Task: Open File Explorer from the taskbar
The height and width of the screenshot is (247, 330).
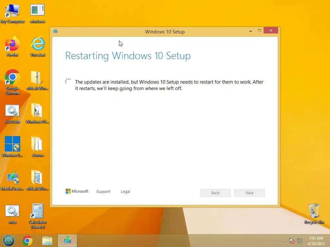Action: pos(47,241)
